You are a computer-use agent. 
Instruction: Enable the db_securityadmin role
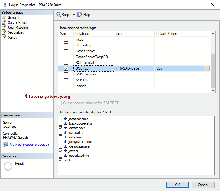coord(60,156)
